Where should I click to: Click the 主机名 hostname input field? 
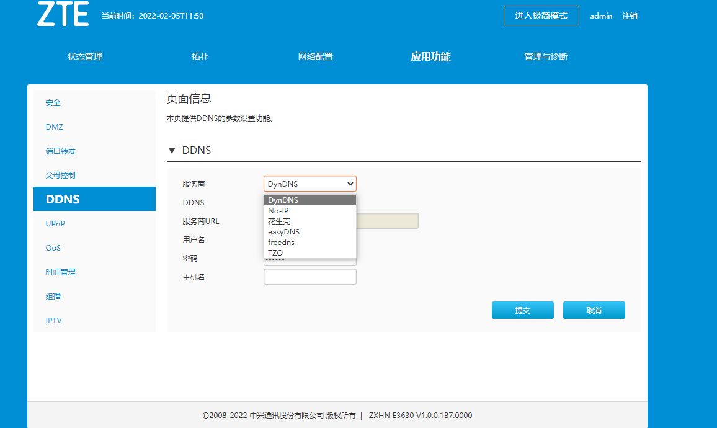pyautogui.click(x=310, y=277)
